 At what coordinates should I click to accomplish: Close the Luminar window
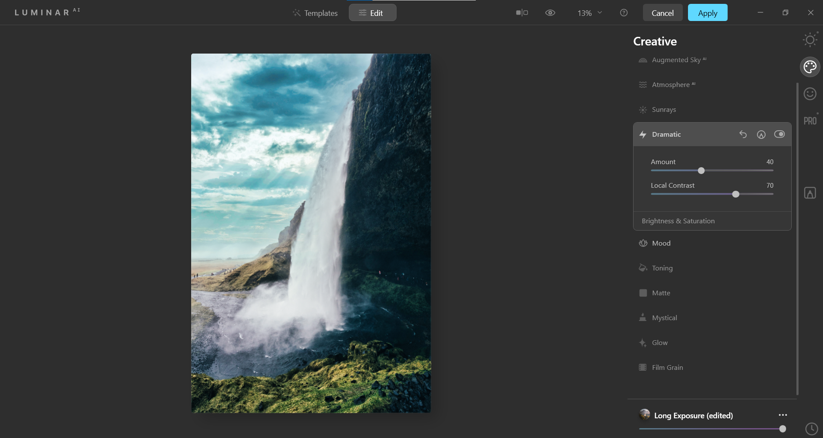[x=810, y=12]
